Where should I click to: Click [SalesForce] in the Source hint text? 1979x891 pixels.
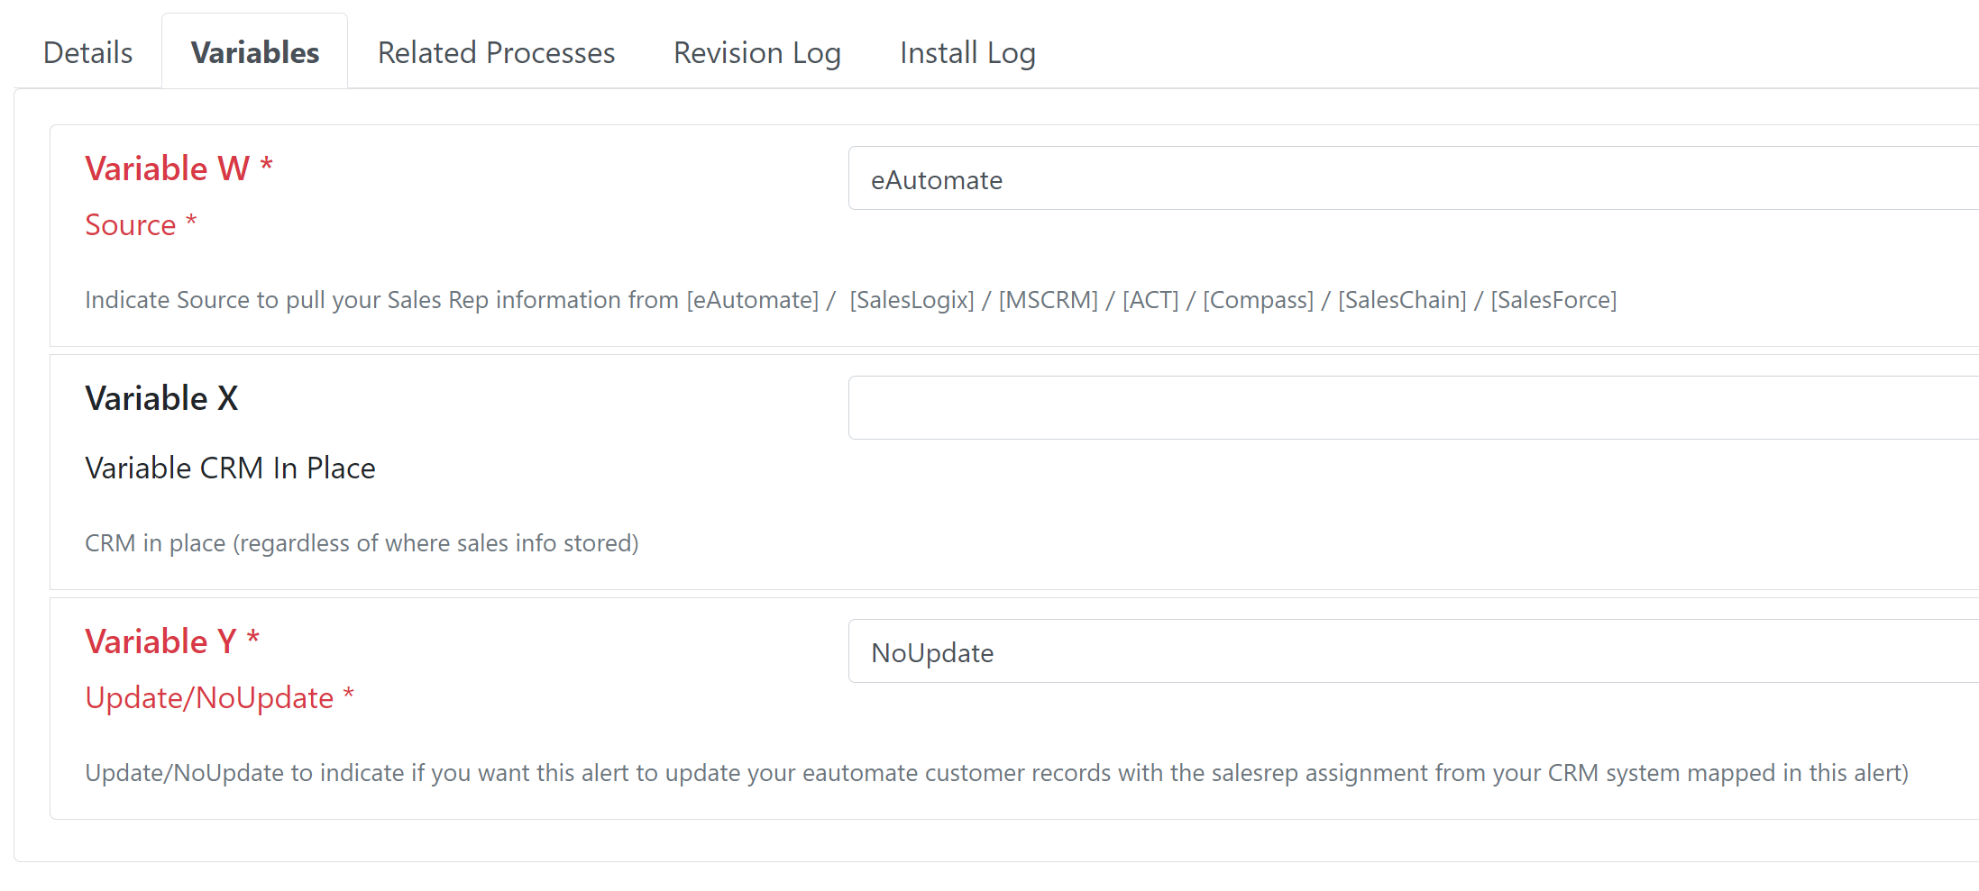[x=1553, y=300]
